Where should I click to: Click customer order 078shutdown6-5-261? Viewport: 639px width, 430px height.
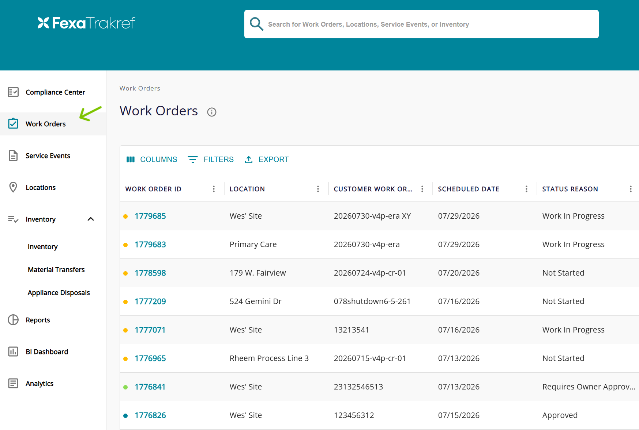[x=372, y=302]
